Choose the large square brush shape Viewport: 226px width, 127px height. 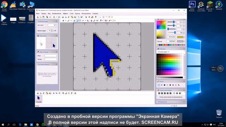(x=165, y=85)
